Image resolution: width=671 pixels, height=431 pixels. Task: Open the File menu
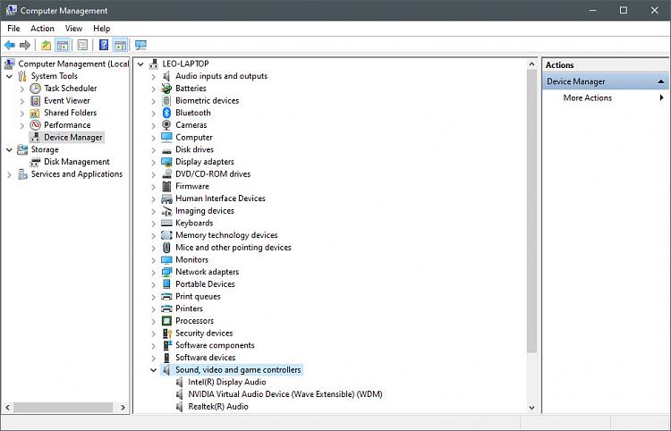13,29
